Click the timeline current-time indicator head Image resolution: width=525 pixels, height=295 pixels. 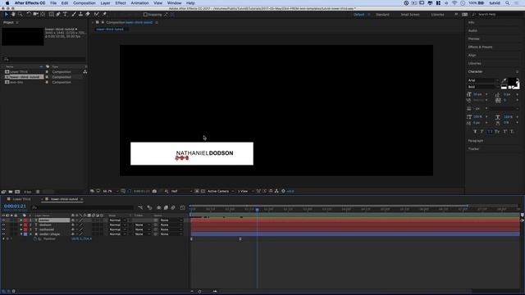[x=257, y=210]
